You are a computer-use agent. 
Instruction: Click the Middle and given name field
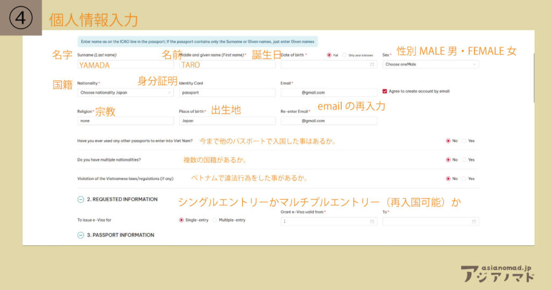[x=227, y=64]
